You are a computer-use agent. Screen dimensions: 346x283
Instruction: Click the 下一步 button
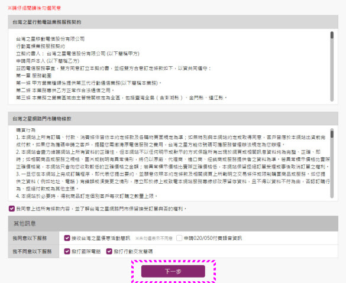click(173, 271)
